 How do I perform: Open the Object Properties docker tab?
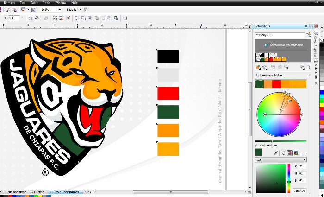click(x=316, y=44)
